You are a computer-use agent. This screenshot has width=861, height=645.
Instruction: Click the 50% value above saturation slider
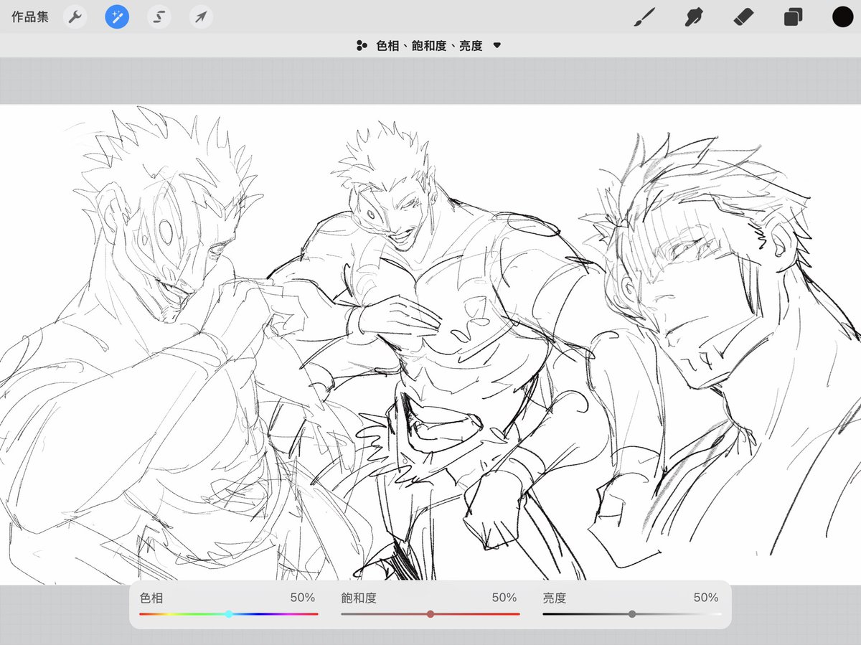tap(504, 598)
